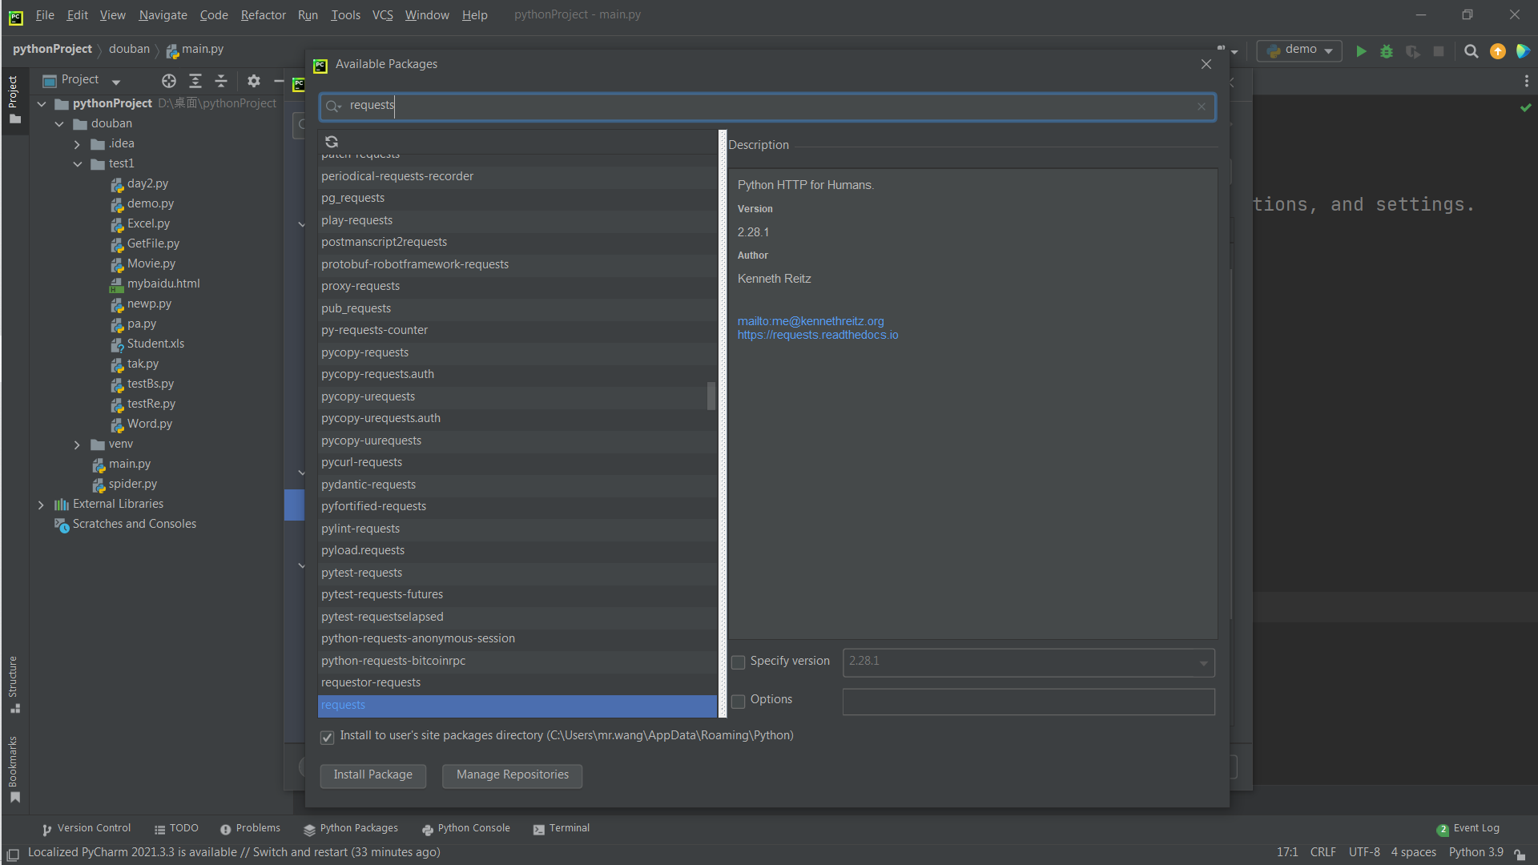Viewport: 1538px width, 865px height.
Task: Clear the package search field
Action: click(x=1201, y=107)
